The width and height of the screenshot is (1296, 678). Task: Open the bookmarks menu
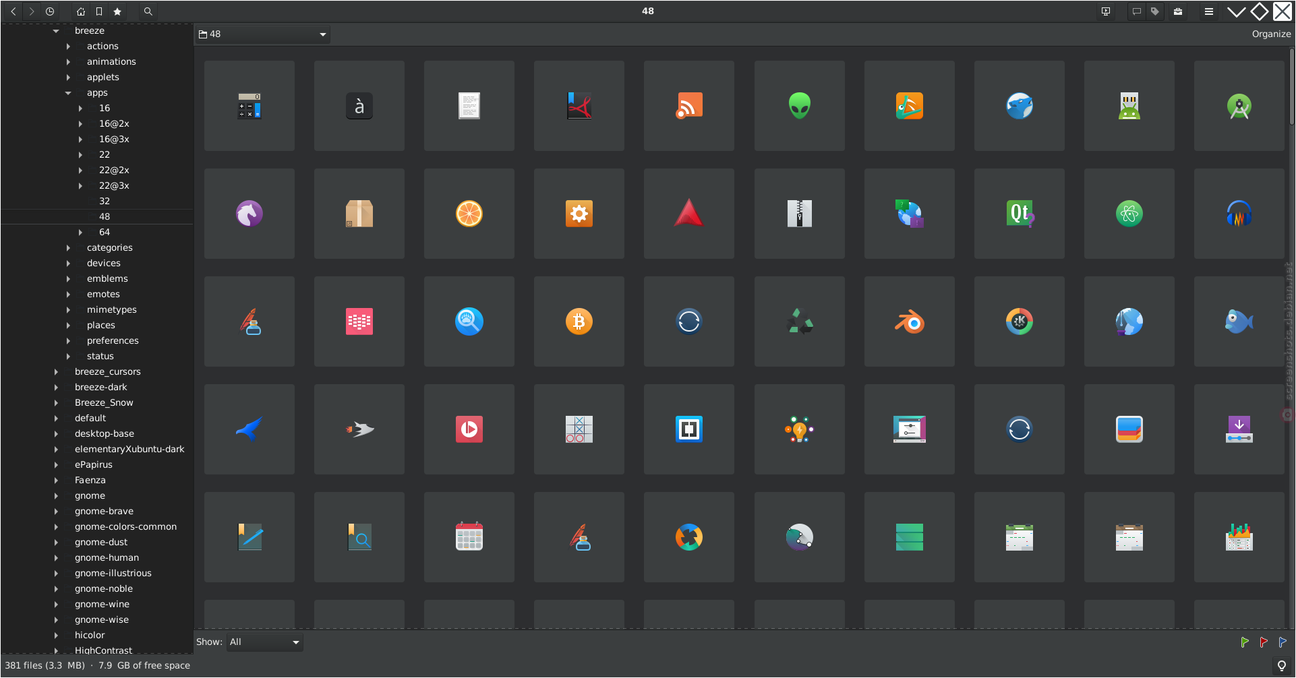coord(99,11)
